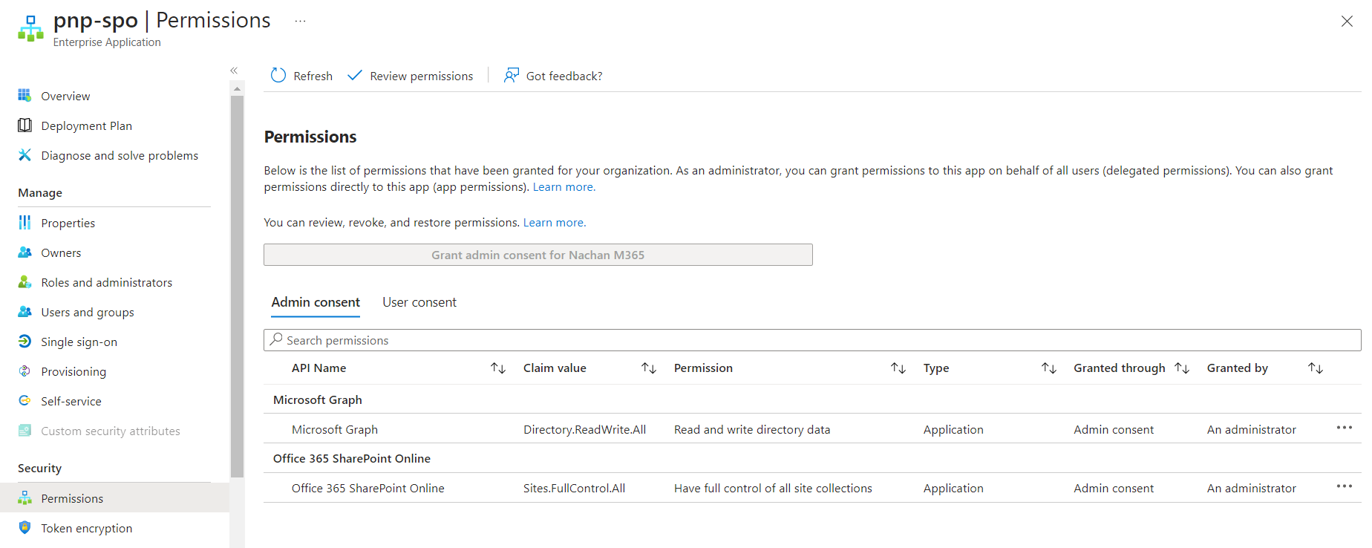Sort the table by the Granted by column
The image size is (1372, 548).
[x=1315, y=368]
